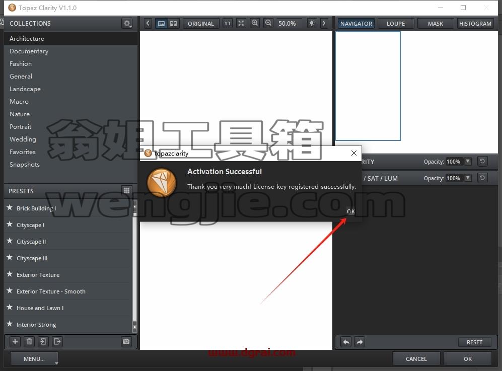Image resolution: width=502 pixels, height=371 pixels.
Task: Select the Wedding collection
Action: 71,139
